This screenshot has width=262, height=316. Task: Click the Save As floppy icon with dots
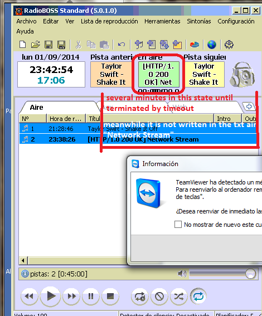61,45
